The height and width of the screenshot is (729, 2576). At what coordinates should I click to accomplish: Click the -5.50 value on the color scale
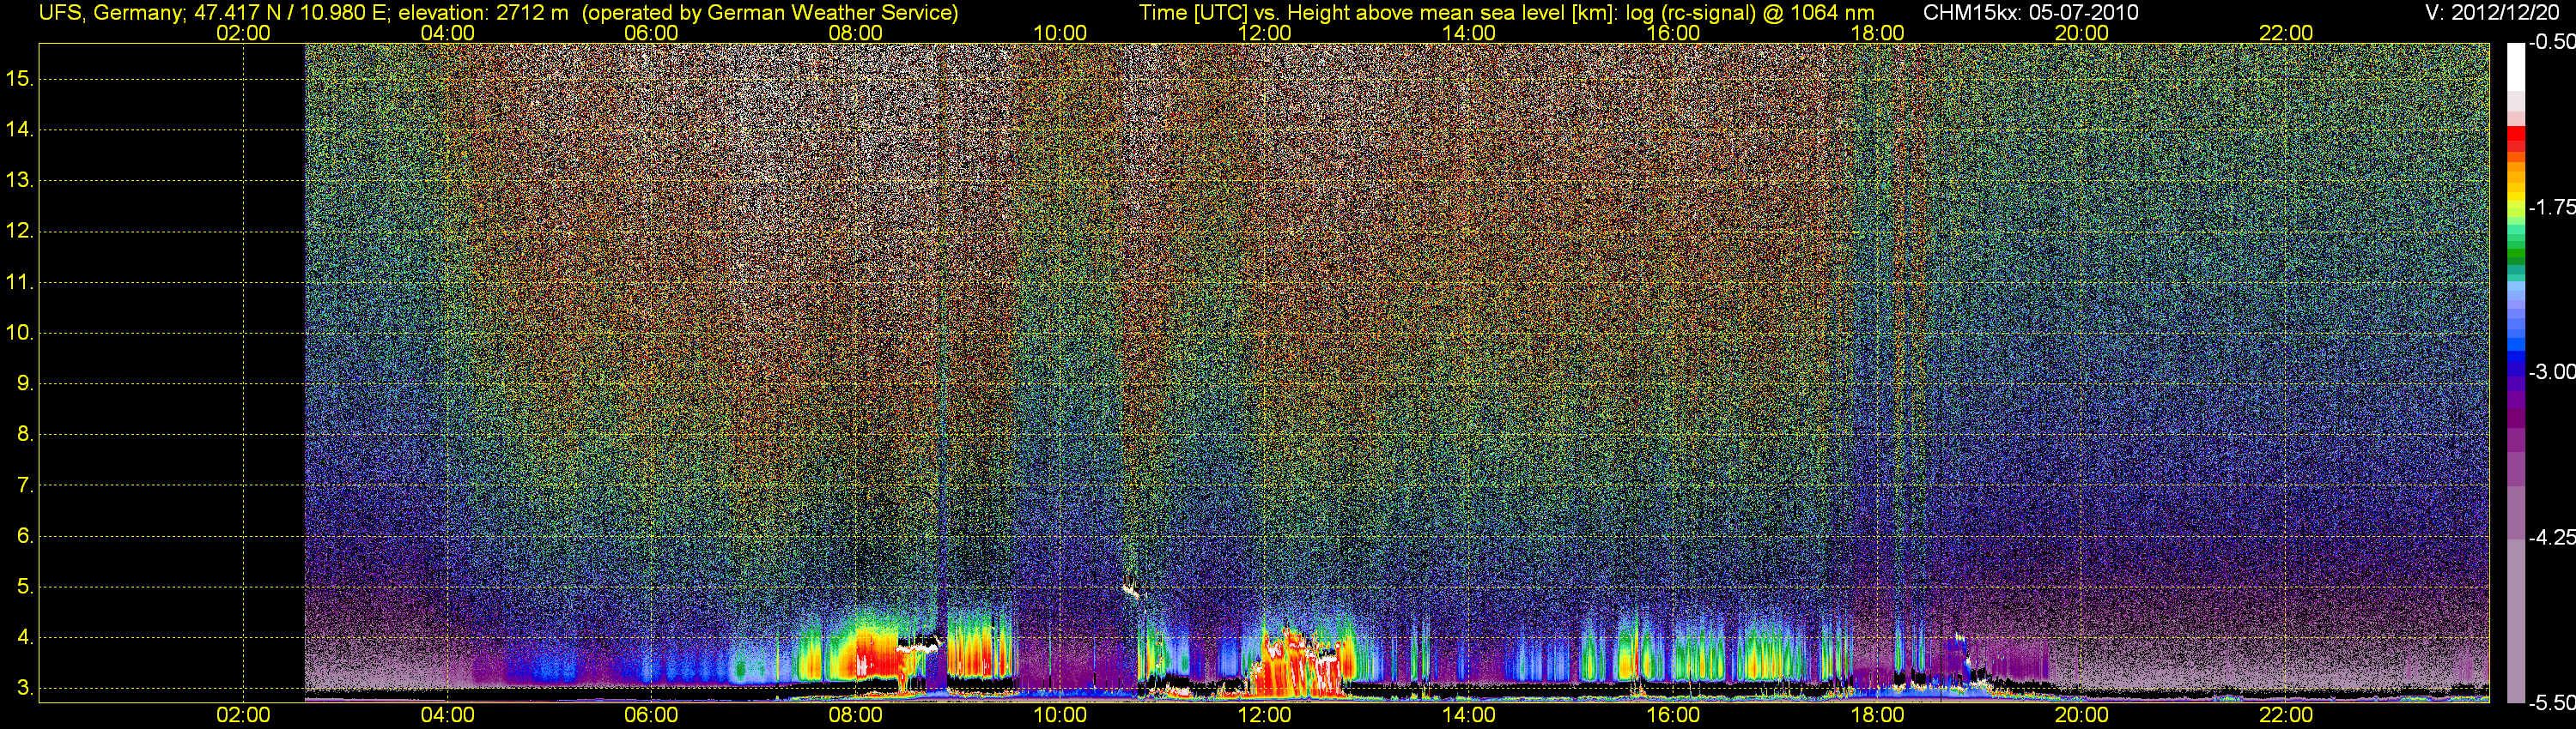coord(2552,702)
